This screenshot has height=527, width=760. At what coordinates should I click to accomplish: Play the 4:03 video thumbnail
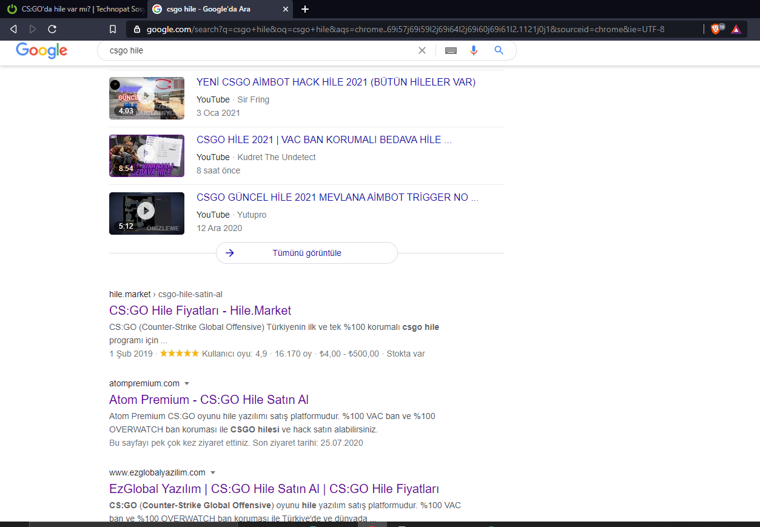point(147,98)
